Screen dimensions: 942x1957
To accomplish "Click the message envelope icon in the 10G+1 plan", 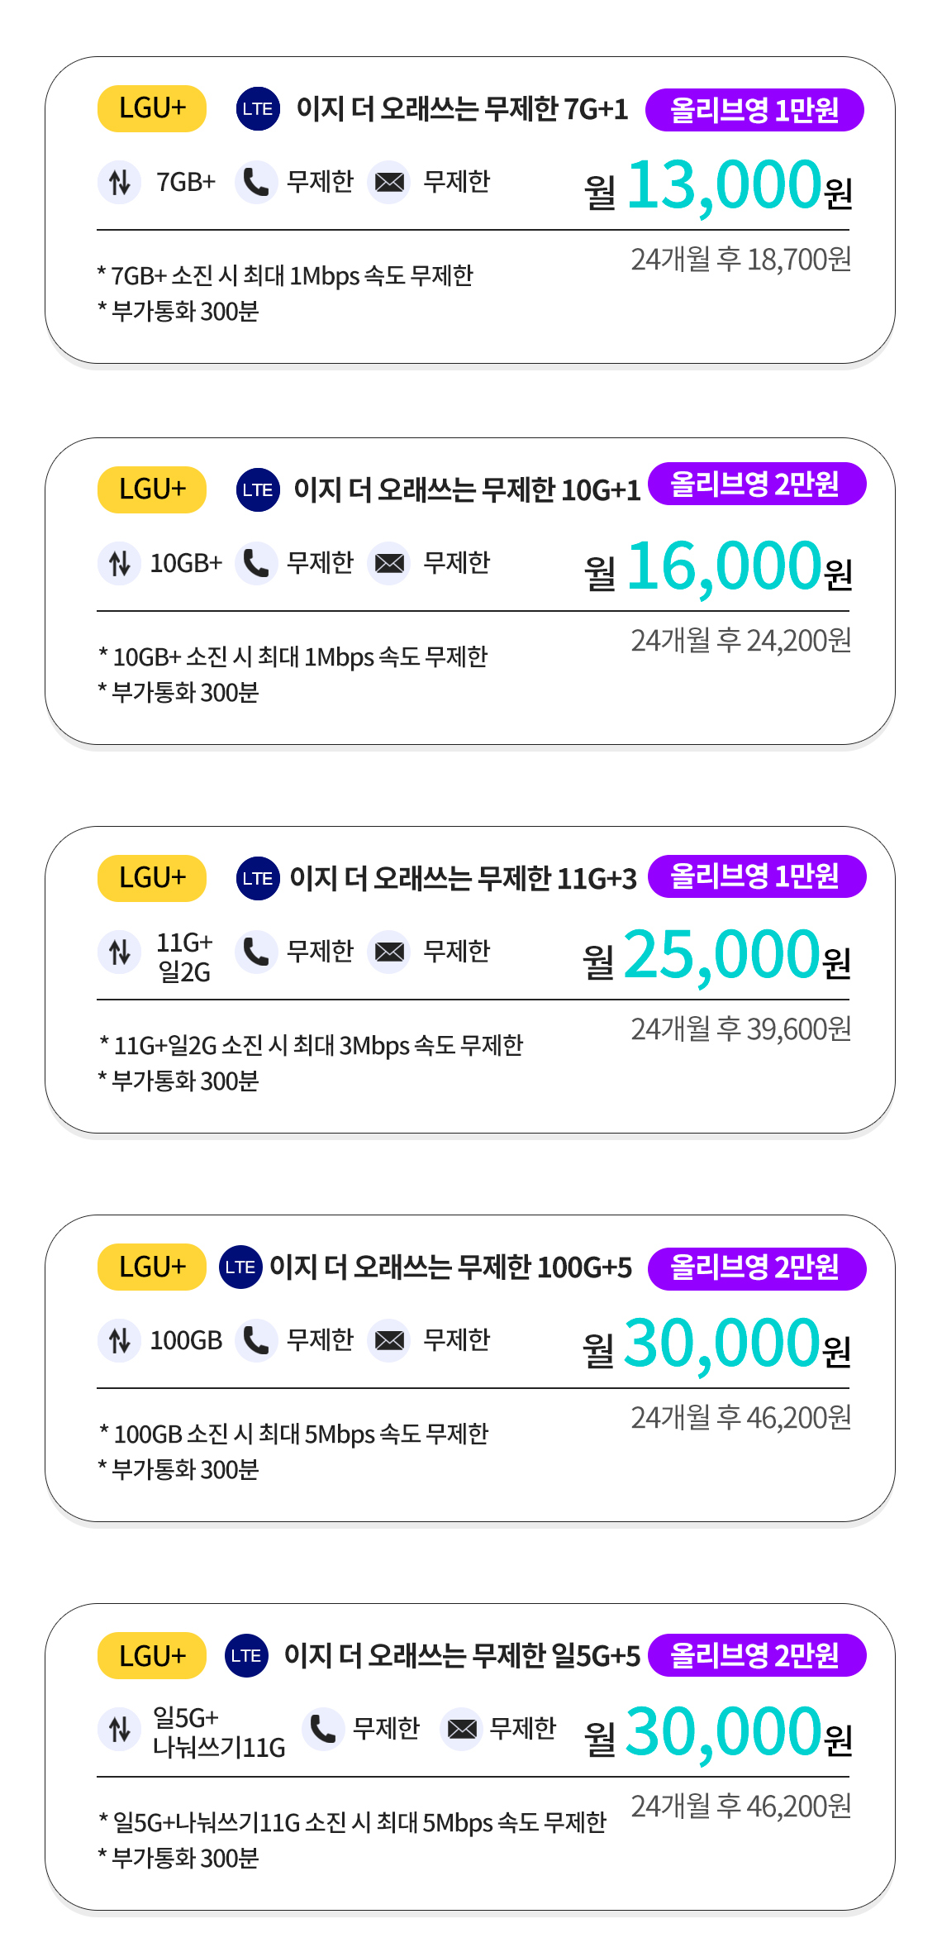I will pos(389,563).
